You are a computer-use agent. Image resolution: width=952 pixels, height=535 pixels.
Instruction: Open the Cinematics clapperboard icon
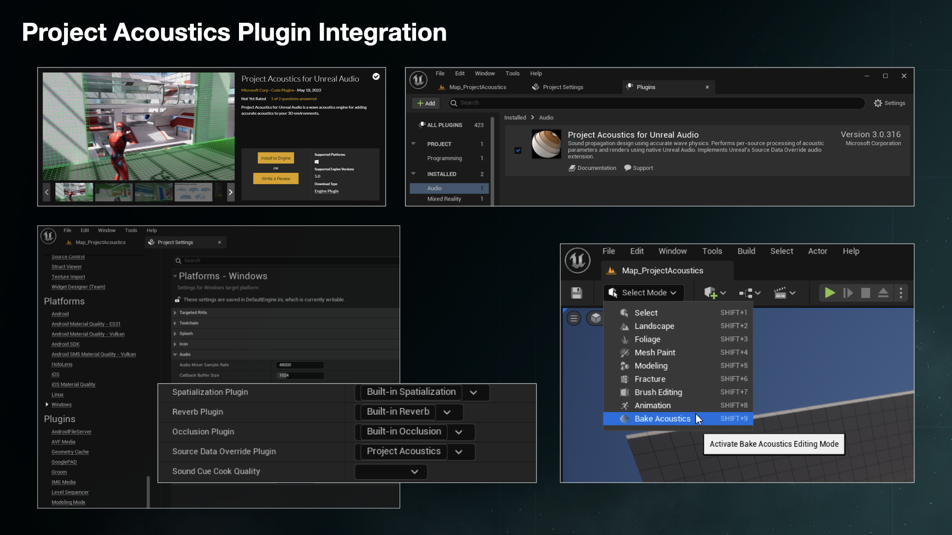pyautogui.click(x=784, y=293)
